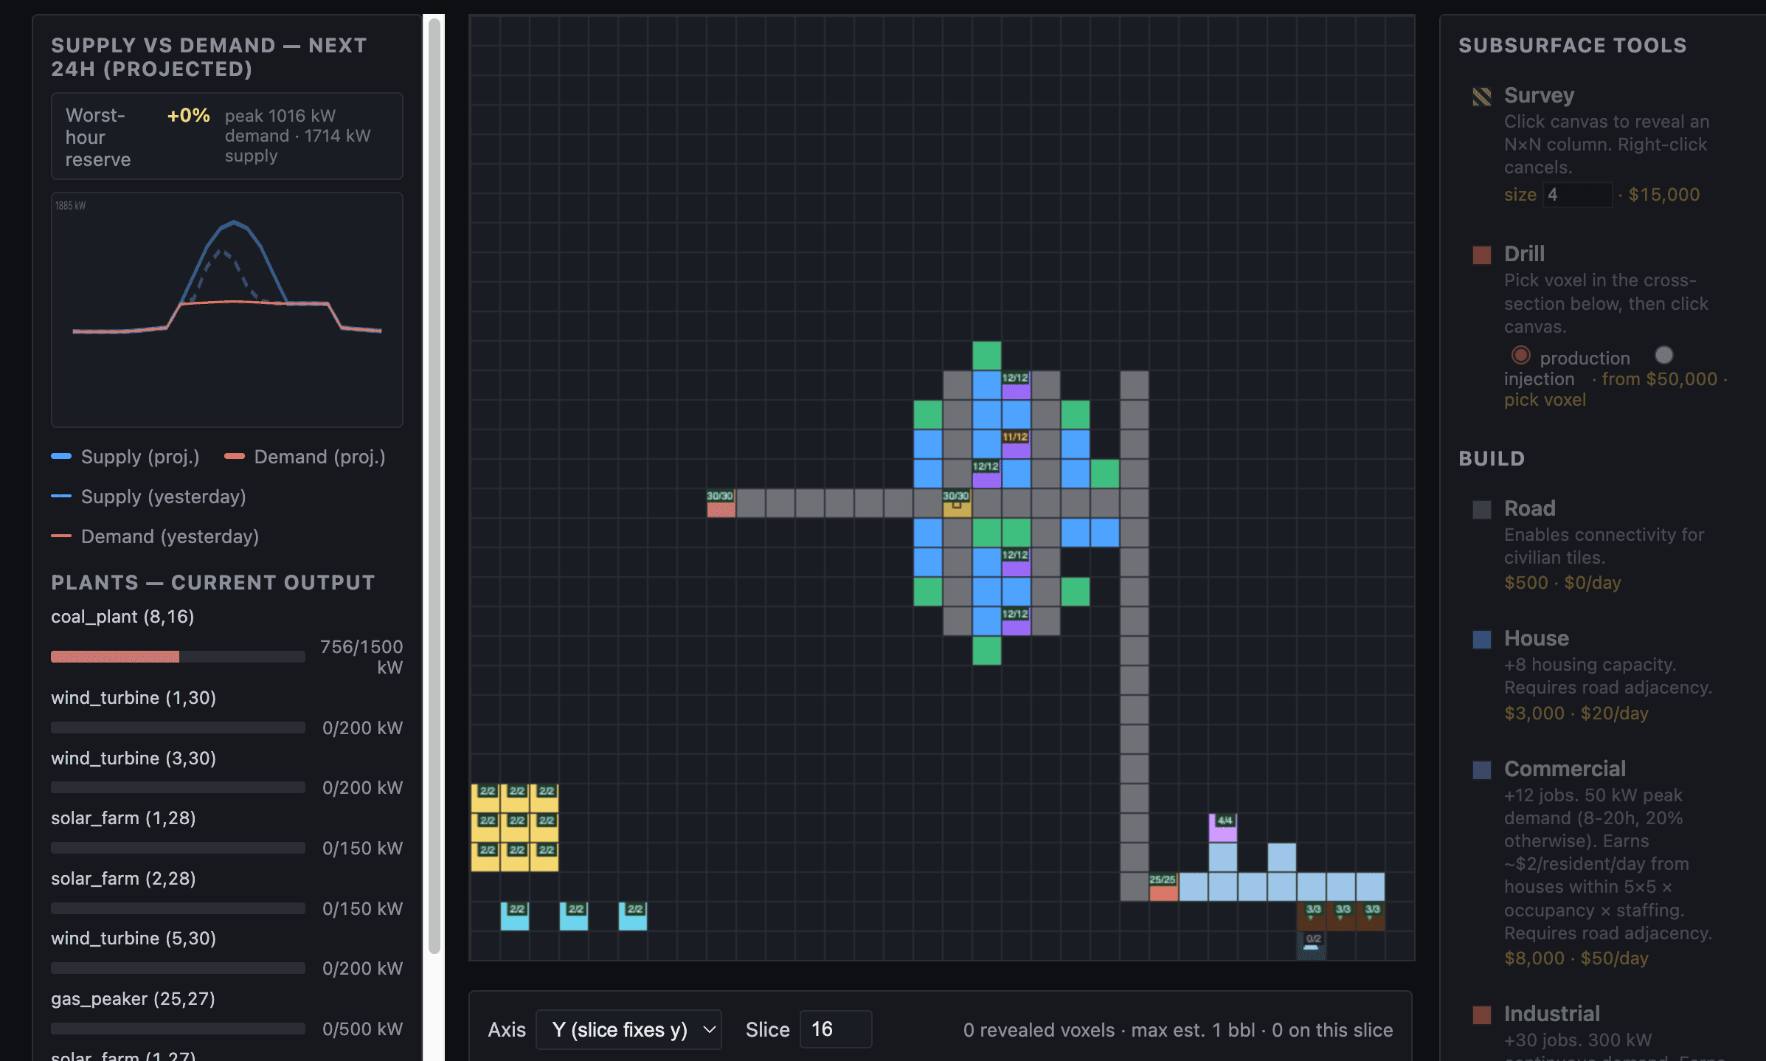The width and height of the screenshot is (1766, 1061).
Task: Click the supply vs demand chart
Action: click(227, 310)
